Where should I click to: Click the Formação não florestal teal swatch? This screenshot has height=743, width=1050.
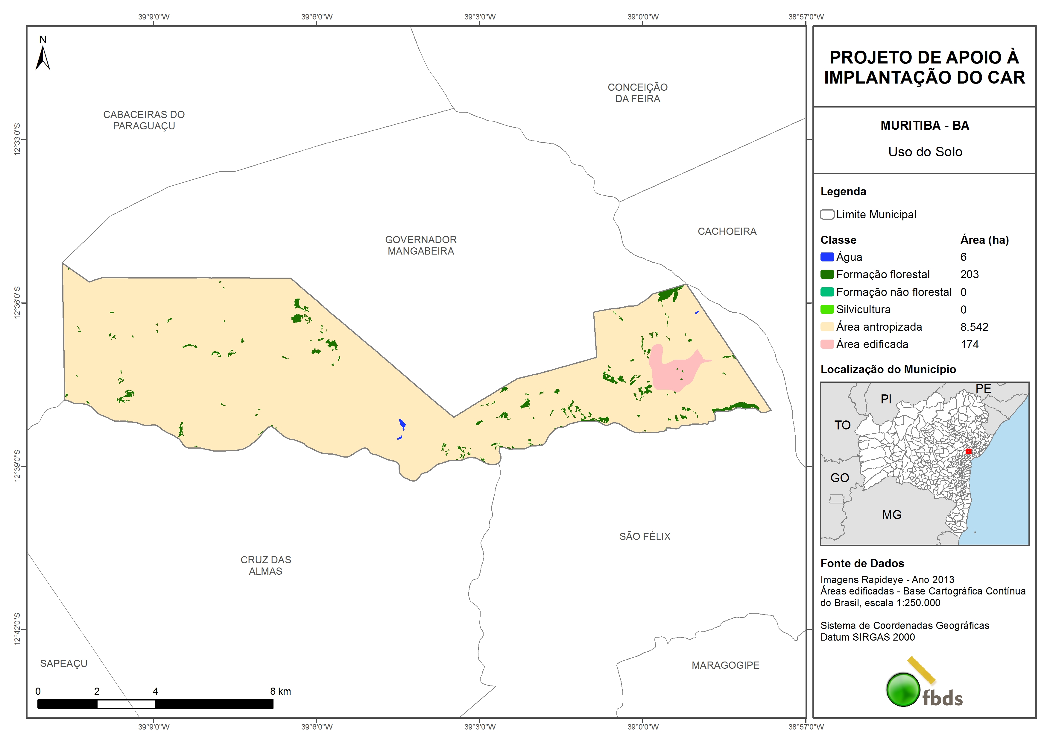click(x=827, y=292)
